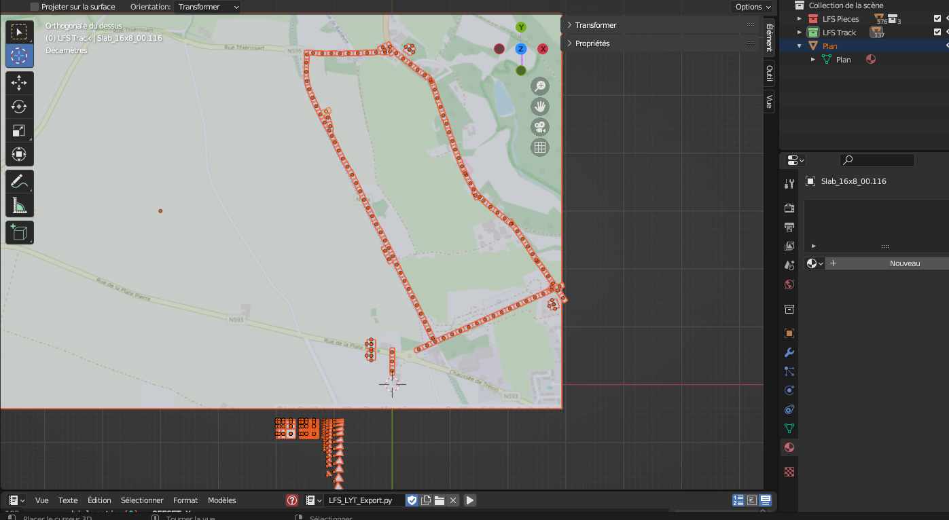Pick the Rotate tool in viewport toolbar
The height and width of the screenshot is (520, 949).
coord(20,107)
